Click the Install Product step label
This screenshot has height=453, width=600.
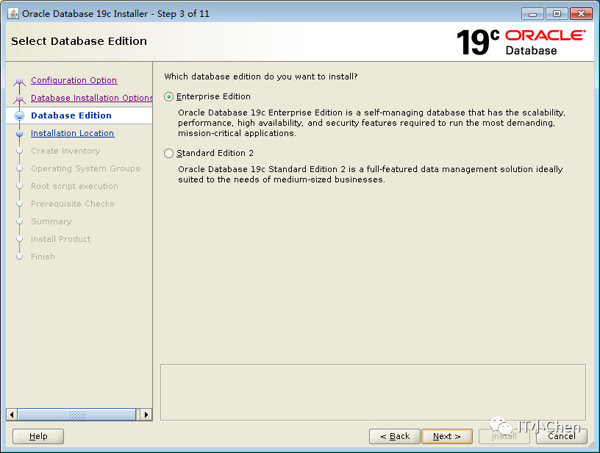(x=60, y=239)
